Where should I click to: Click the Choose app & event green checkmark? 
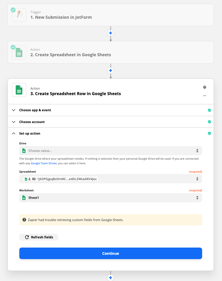pos(209,110)
